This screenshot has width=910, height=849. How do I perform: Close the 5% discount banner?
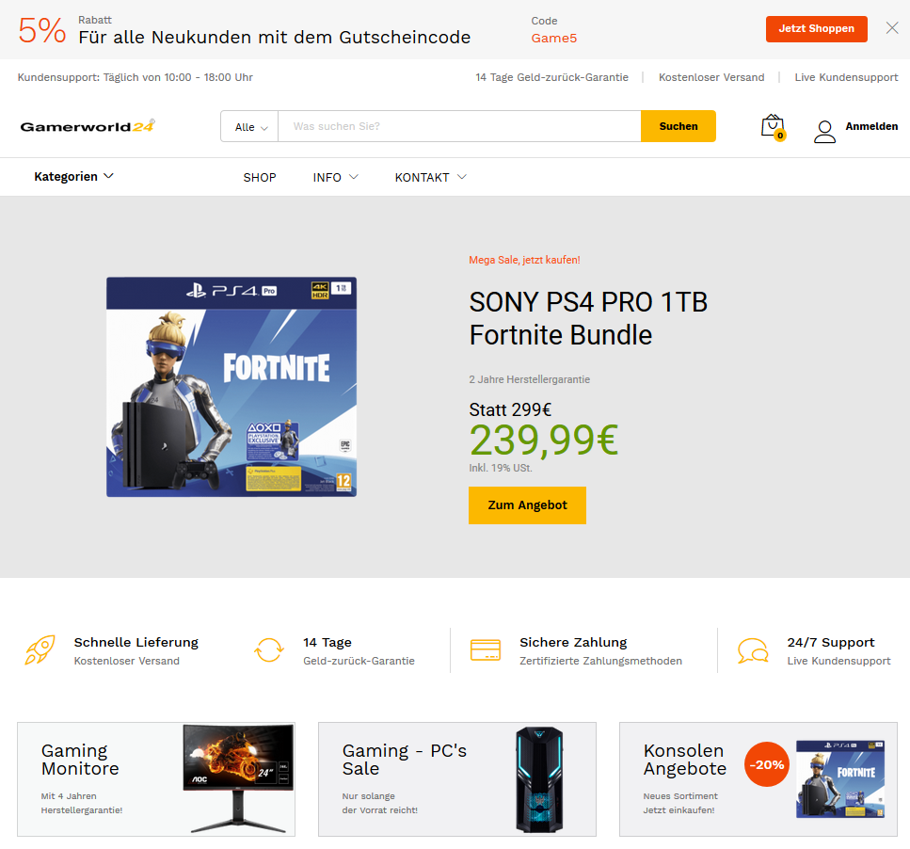[892, 28]
